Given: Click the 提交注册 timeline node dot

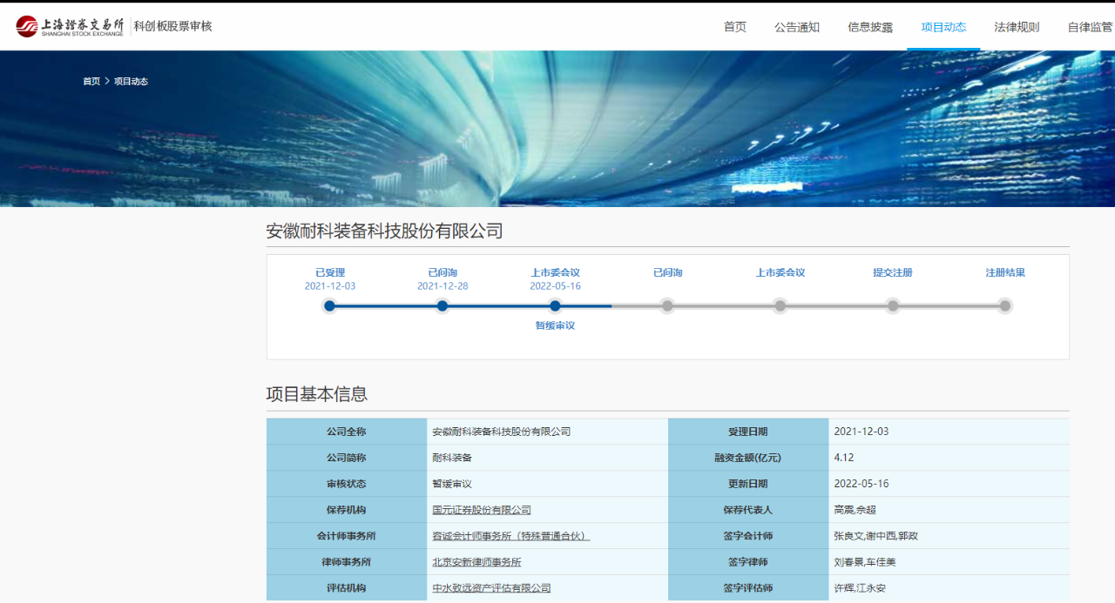Looking at the screenshot, I should point(893,305).
